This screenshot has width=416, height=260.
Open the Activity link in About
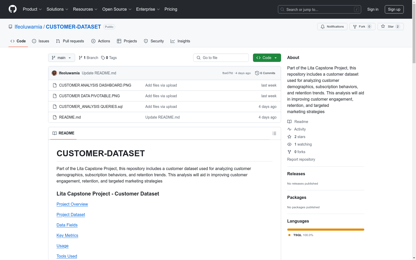click(x=296, y=129)
